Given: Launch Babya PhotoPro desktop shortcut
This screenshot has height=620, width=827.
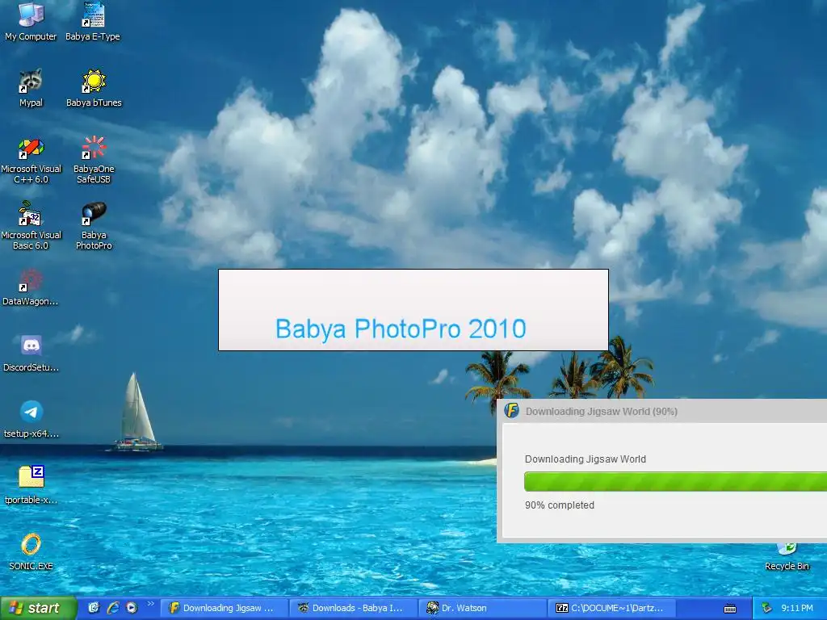Looking at the screenshot, I should [x=94, y=226].
